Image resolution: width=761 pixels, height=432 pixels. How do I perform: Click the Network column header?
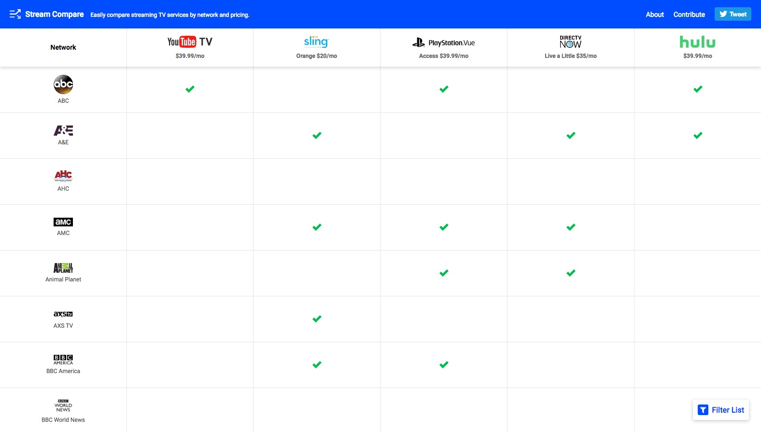pos(63,47)
